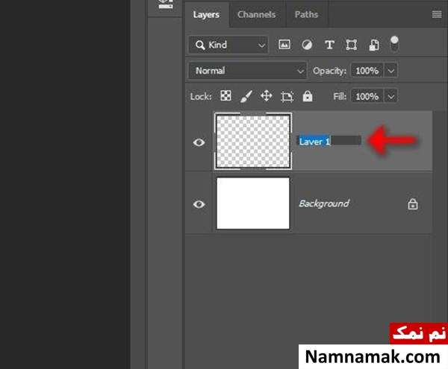Hide the Background layer eye icon
Screen dimensions: 448x369
199,204
